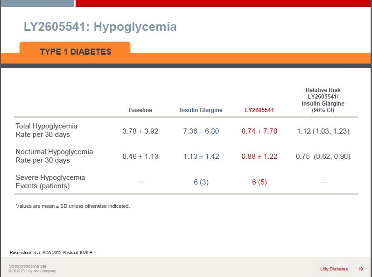372x277 pixels.
Task: Click Insulin Glargine value 7.36 ± 6.80
Action: click(201, 131)
